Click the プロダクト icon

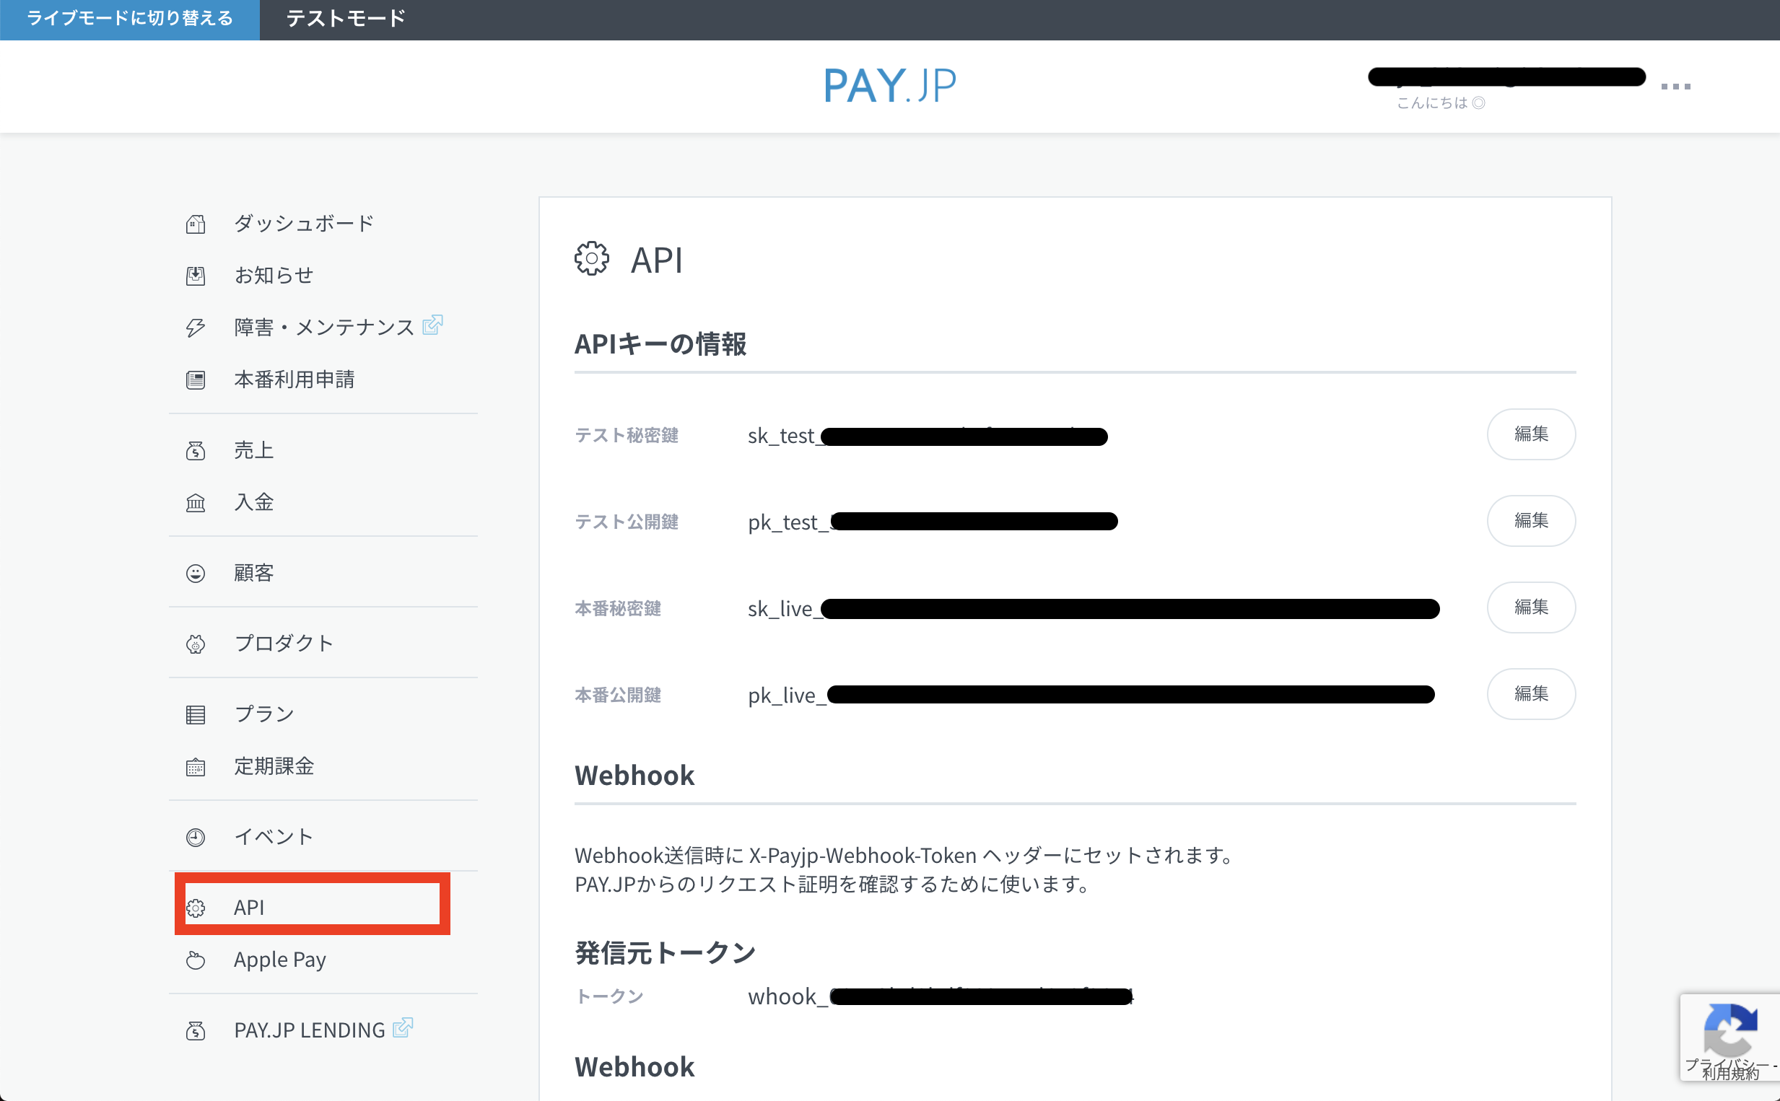point(195,644)
